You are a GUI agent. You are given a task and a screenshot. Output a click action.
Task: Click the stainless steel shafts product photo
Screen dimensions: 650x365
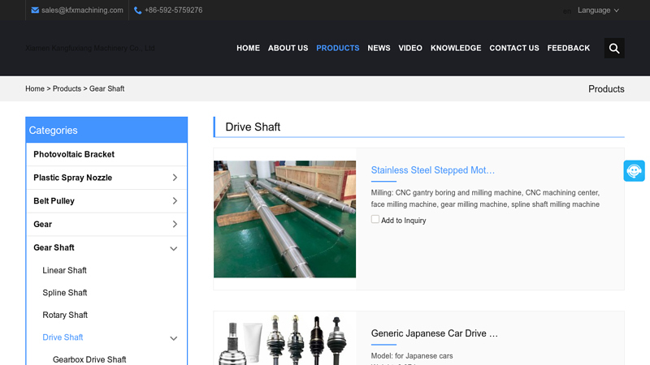tap(285, 219)
